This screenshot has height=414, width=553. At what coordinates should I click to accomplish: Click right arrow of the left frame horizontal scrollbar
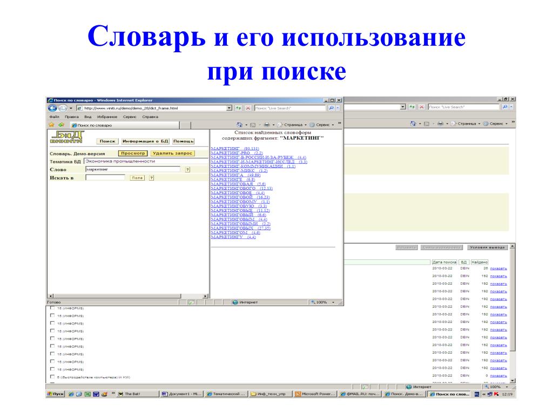pos(206,296)
